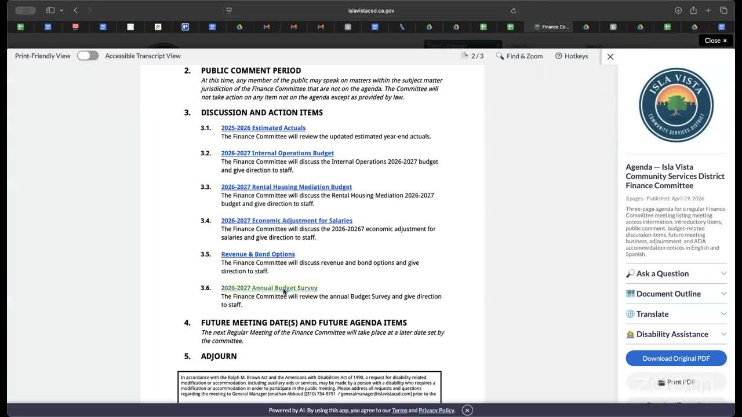Viewport: 742px width, 417px height.
Task: Expand the Disability Assistance section
Action: pos(676,334)
